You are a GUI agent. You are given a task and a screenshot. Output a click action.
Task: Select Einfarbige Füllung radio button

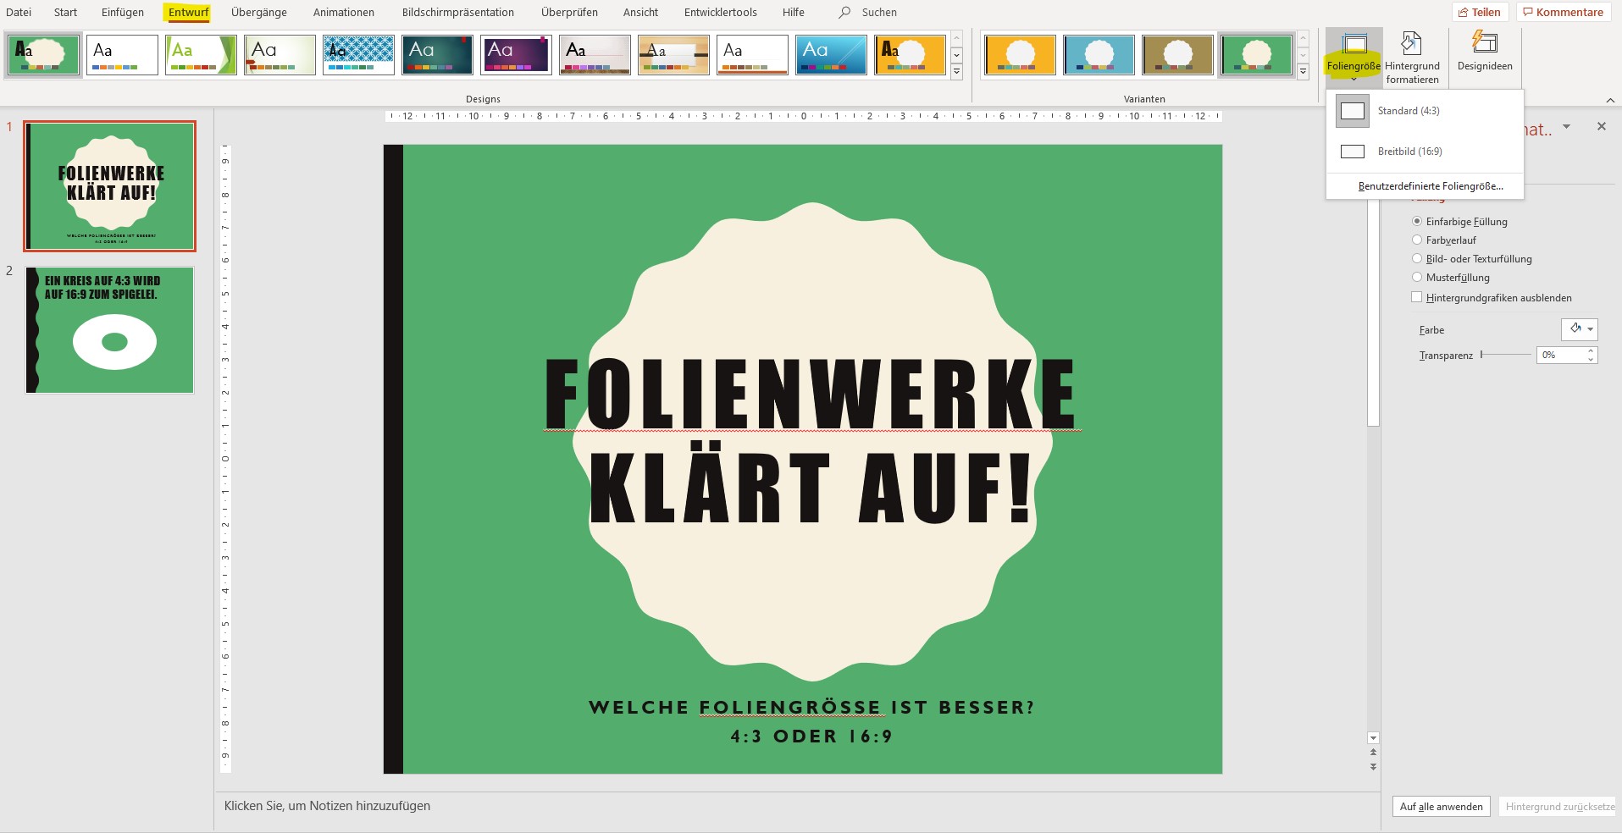[1417, 221]
